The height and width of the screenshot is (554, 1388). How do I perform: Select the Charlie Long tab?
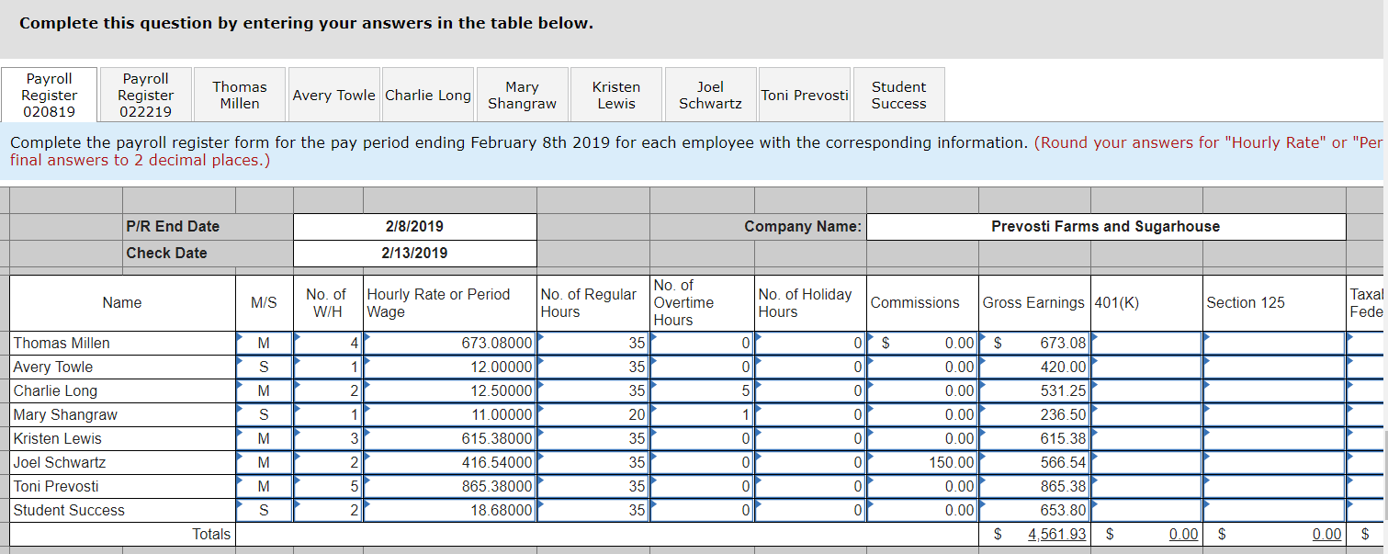pyautogui.click(x=428, y=95)
